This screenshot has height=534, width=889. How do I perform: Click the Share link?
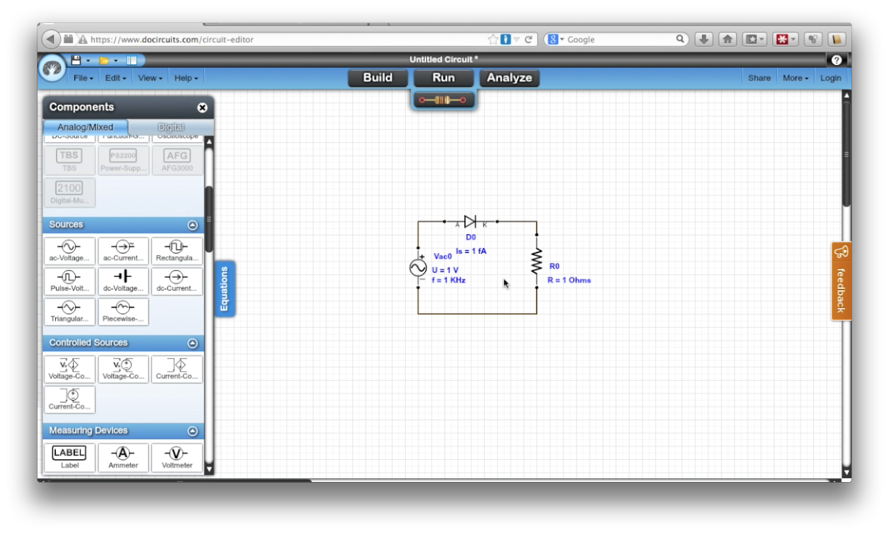coord(759,78)
